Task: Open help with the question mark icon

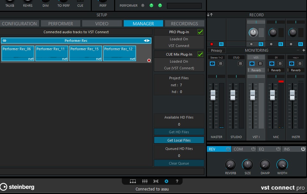Action: click(x=177, y=181)
